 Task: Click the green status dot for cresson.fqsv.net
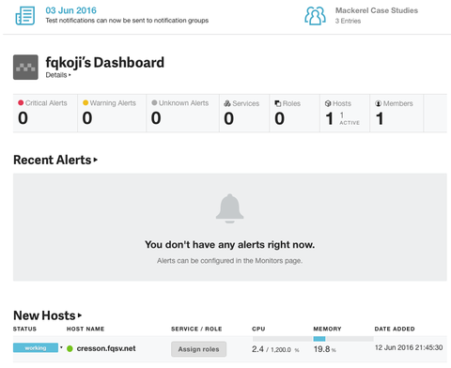(70, 348)
